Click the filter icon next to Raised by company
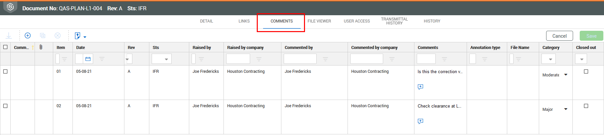 pyautogui.click(x=259, y=59)
